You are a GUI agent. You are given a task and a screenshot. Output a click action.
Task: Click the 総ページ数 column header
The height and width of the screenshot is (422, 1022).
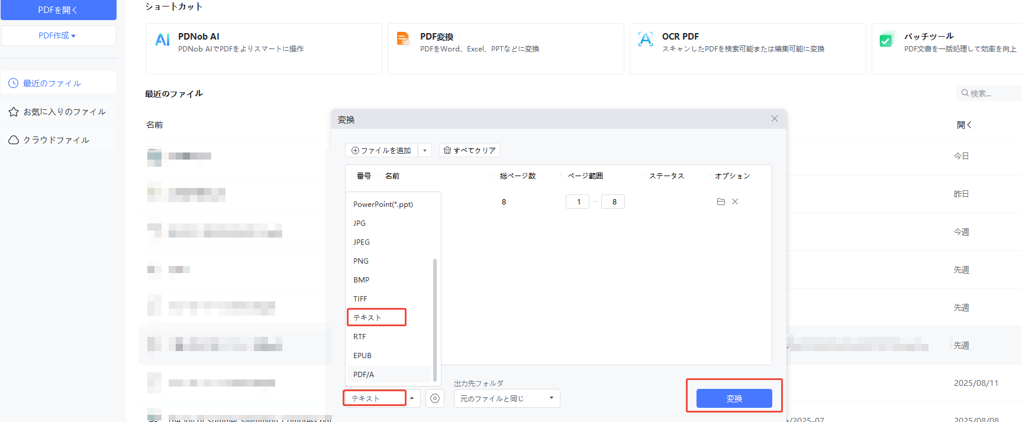click(518, 176)
